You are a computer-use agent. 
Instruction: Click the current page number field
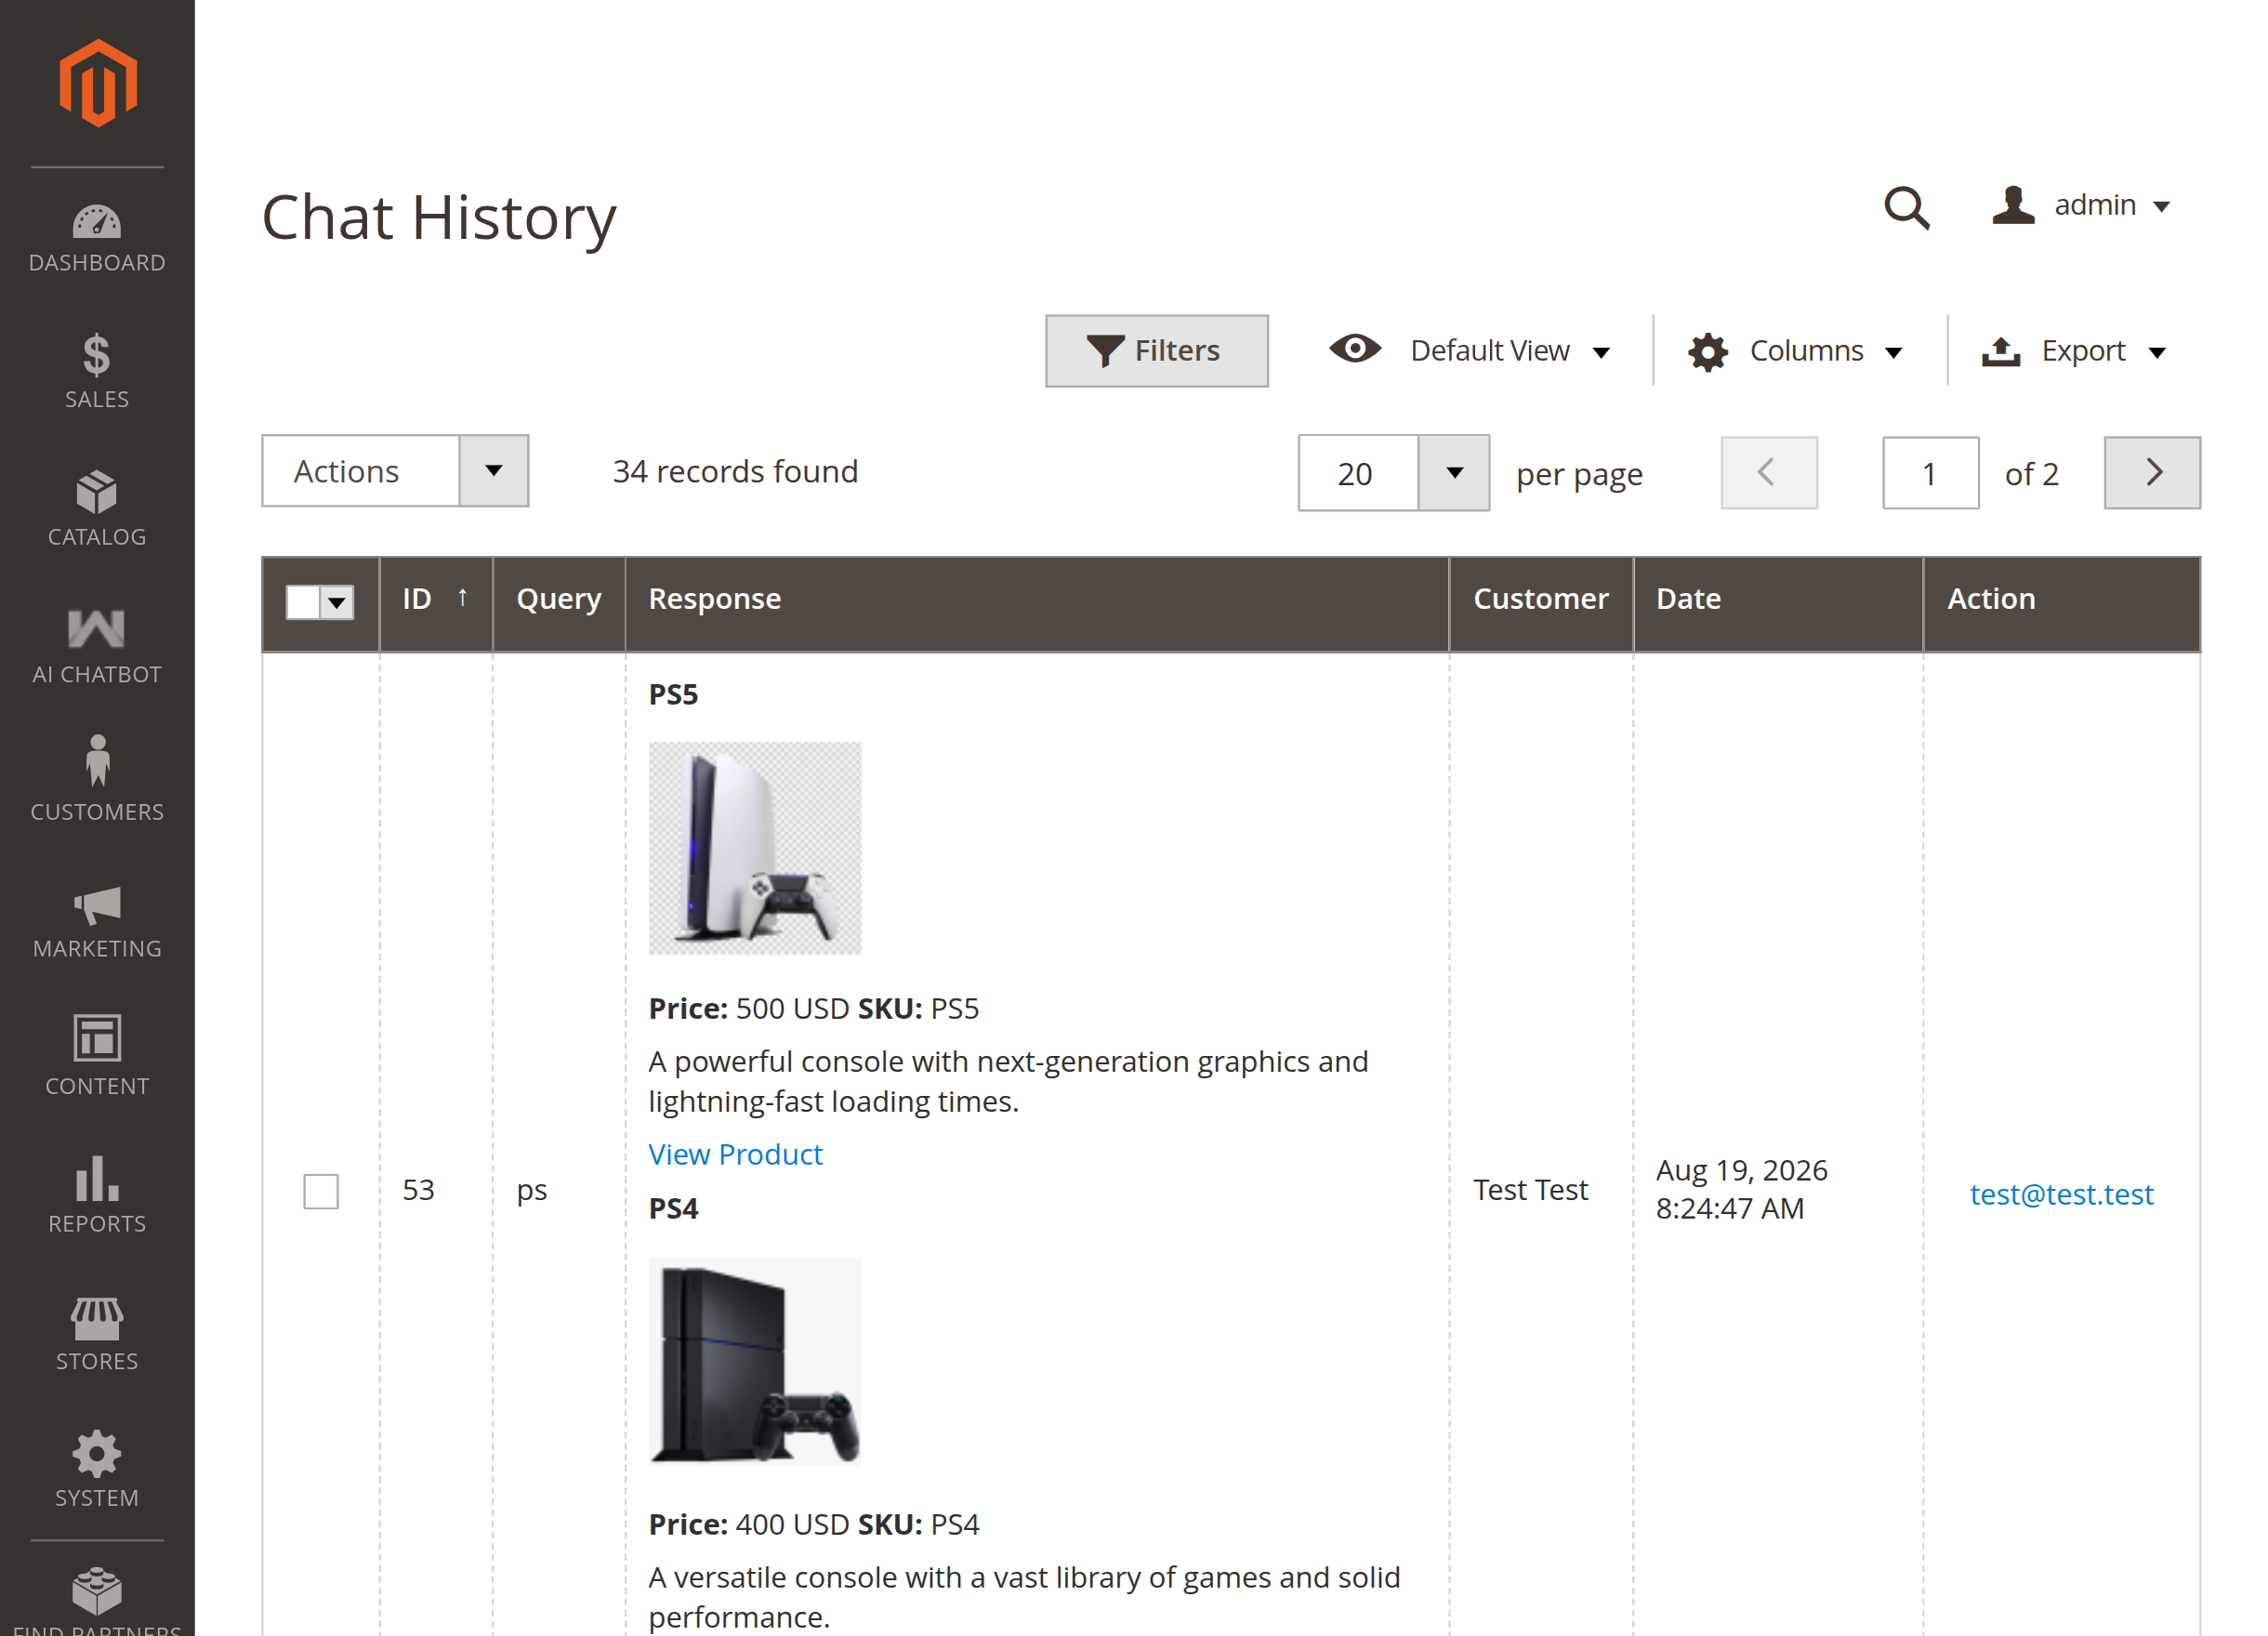(1930, 473)
